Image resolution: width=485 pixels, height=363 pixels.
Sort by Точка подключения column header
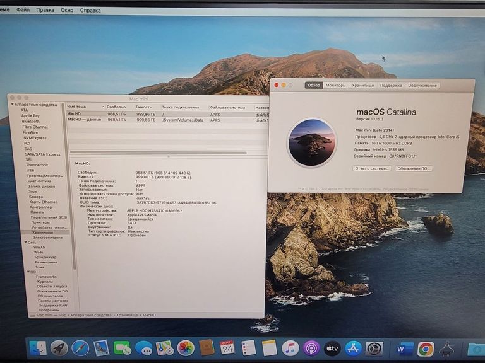pos(181,107)
